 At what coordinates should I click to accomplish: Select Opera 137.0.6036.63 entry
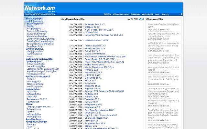95,54
